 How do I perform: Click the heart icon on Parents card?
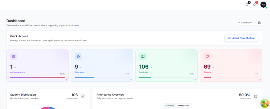207,56
